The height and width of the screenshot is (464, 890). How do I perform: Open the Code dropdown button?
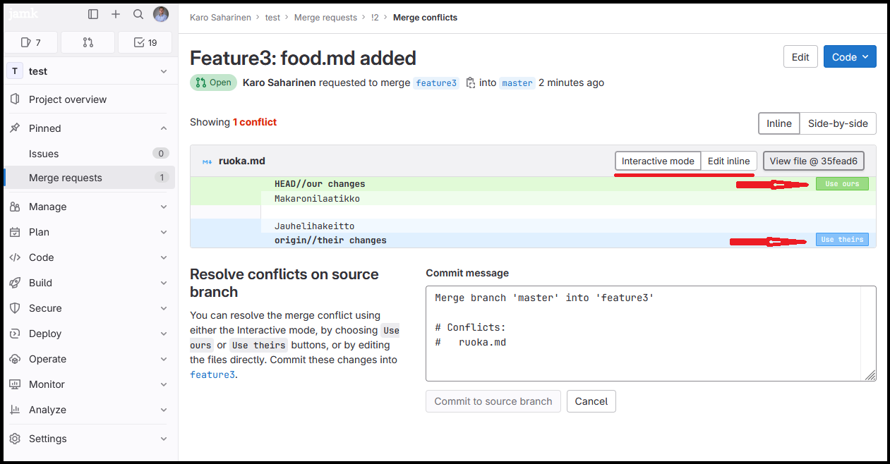(x=850, y=57)
